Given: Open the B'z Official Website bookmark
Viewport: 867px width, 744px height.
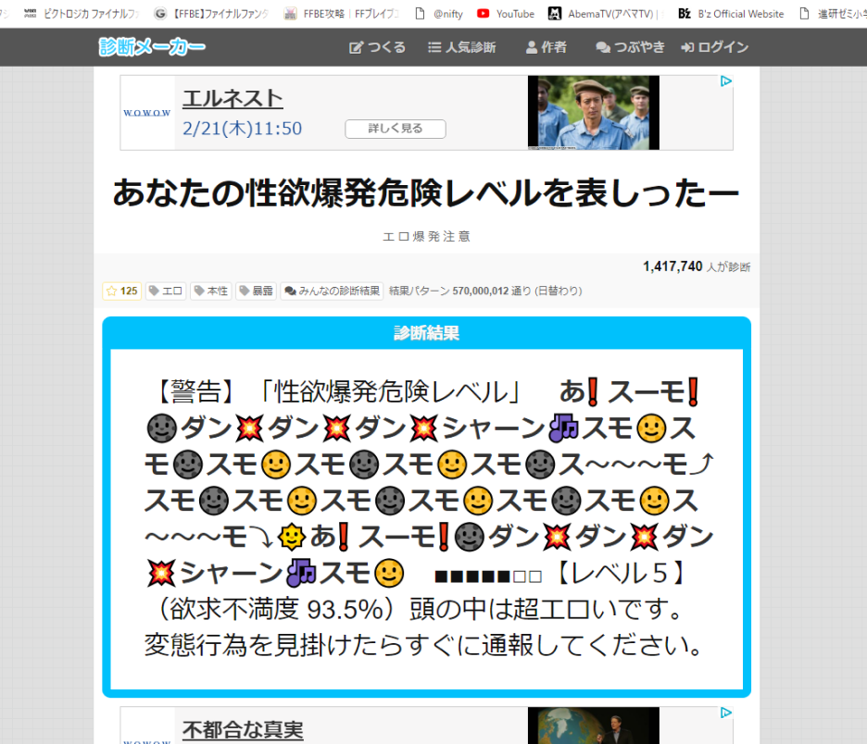Looking at the screenshot, I should (x=731, y=14).
